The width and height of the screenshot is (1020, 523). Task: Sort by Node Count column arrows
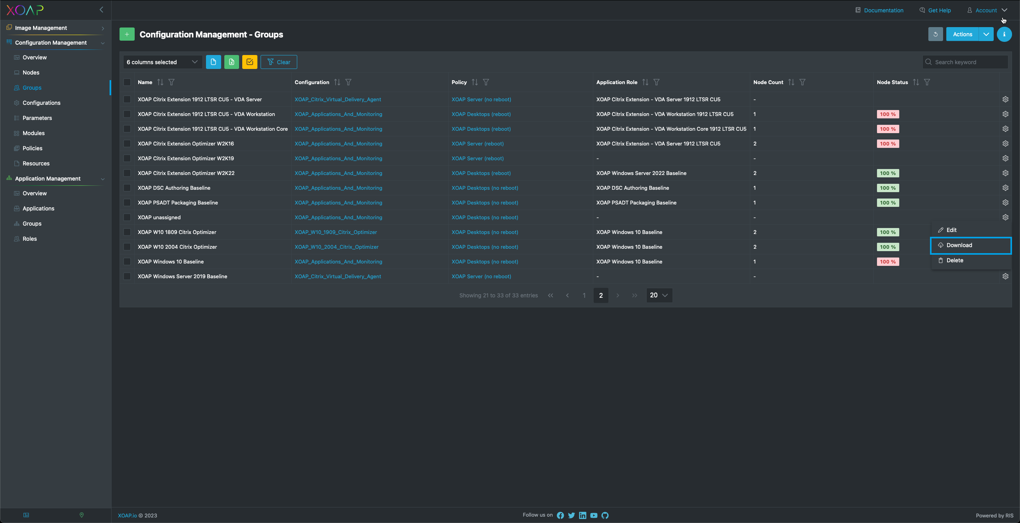pos(791,82)
